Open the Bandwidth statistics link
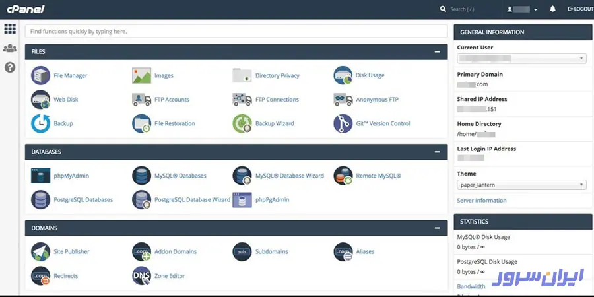The width and height of the screenshot is (594, 297). pos(471,286)
